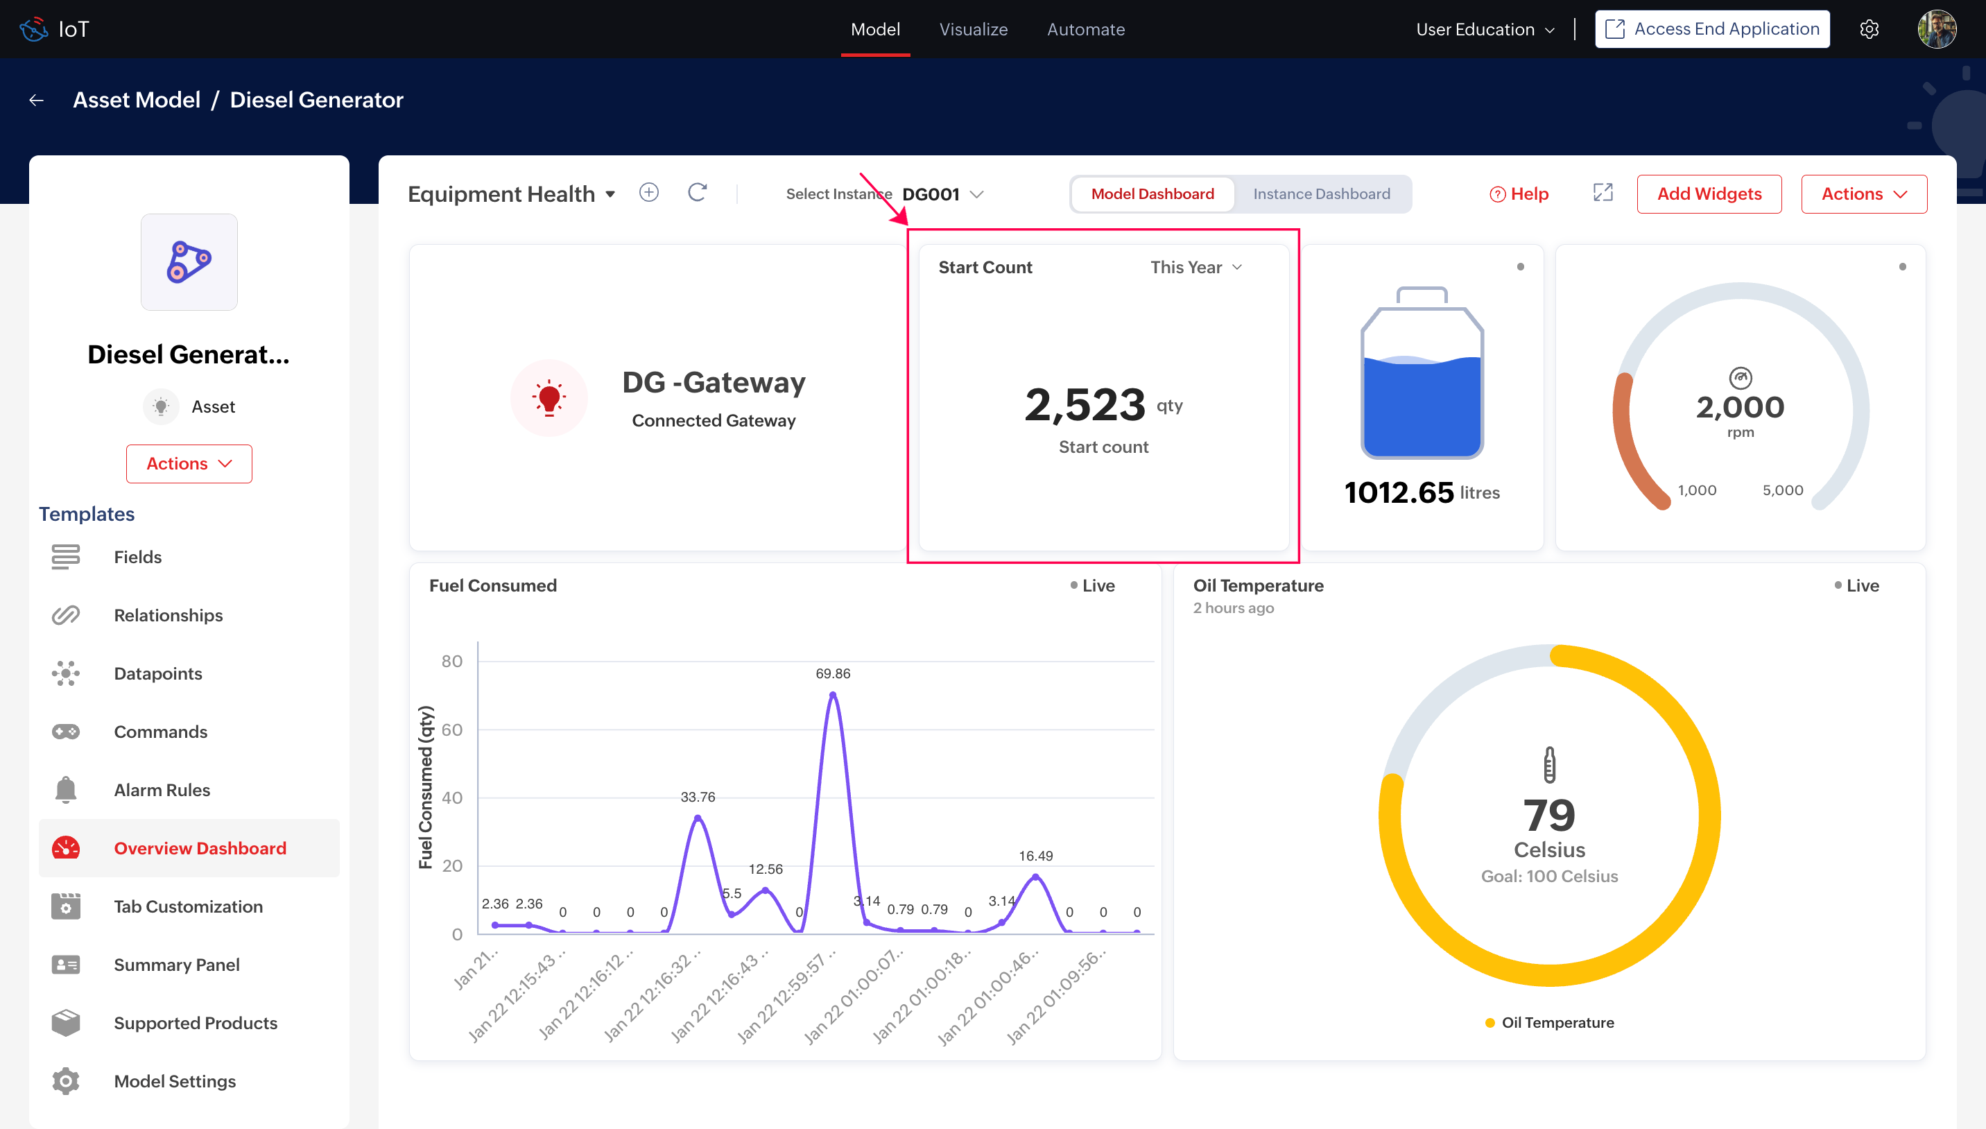This screenshot has height=1129, width=1986.
Task: Click the Add Widgets button
Action: [x=1709, y=194]
